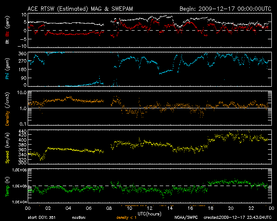The width and height of the screenshot is (277, 221).
Task: Click the '18' hour tick label
Action: (x=211, y=208)
